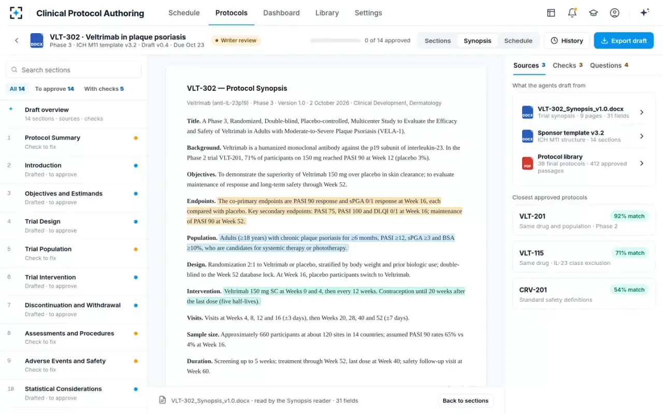The height and width of the screenshot is (414, 663).
Task: Switch to Schedule view toggle
Action: pyautogui.click(x=518, y=40)
